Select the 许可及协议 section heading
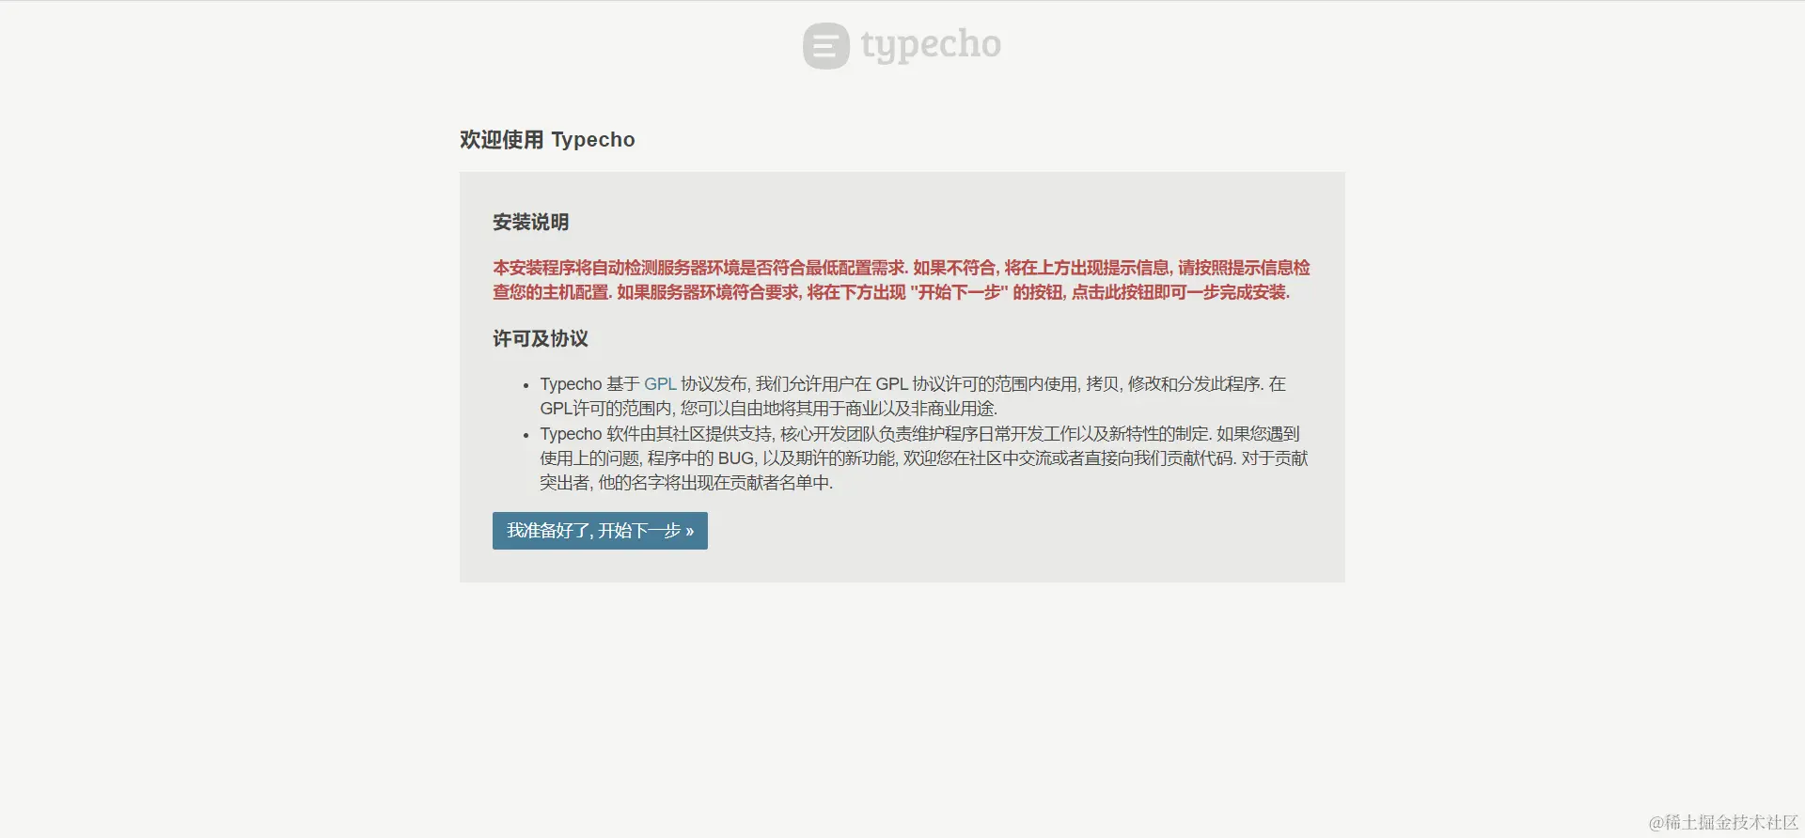This screenshot has height=838, width=1805. tap(541, 339)
